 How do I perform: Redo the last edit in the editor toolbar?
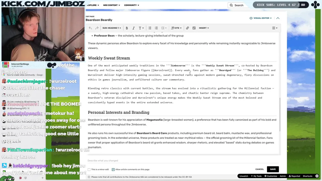click(97, 28)
